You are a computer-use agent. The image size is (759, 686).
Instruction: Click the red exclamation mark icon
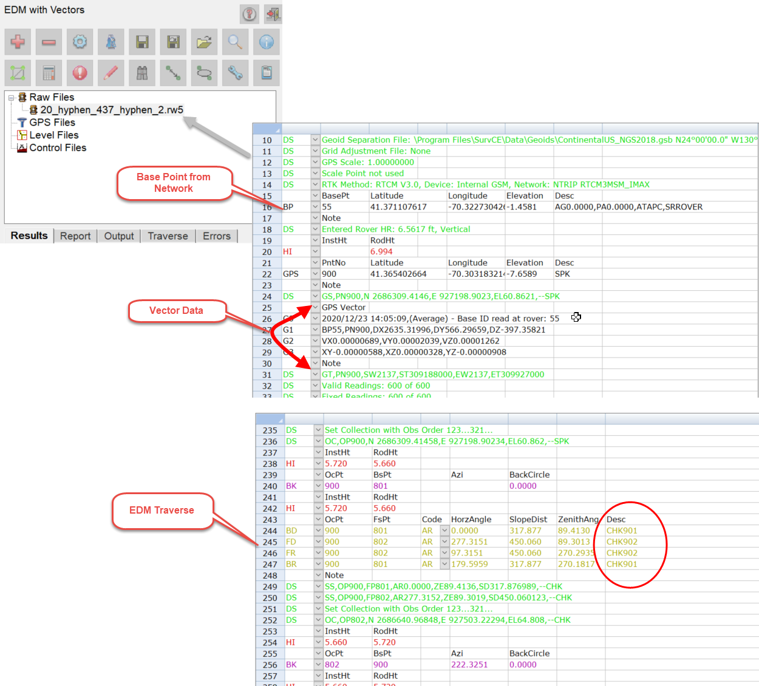[x=80, y=73]
